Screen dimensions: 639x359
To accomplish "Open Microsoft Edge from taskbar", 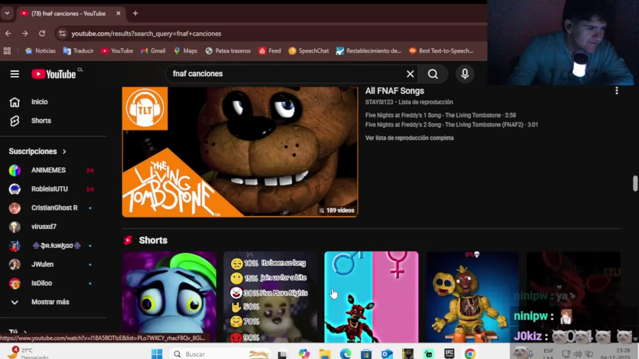I will 345,354.
